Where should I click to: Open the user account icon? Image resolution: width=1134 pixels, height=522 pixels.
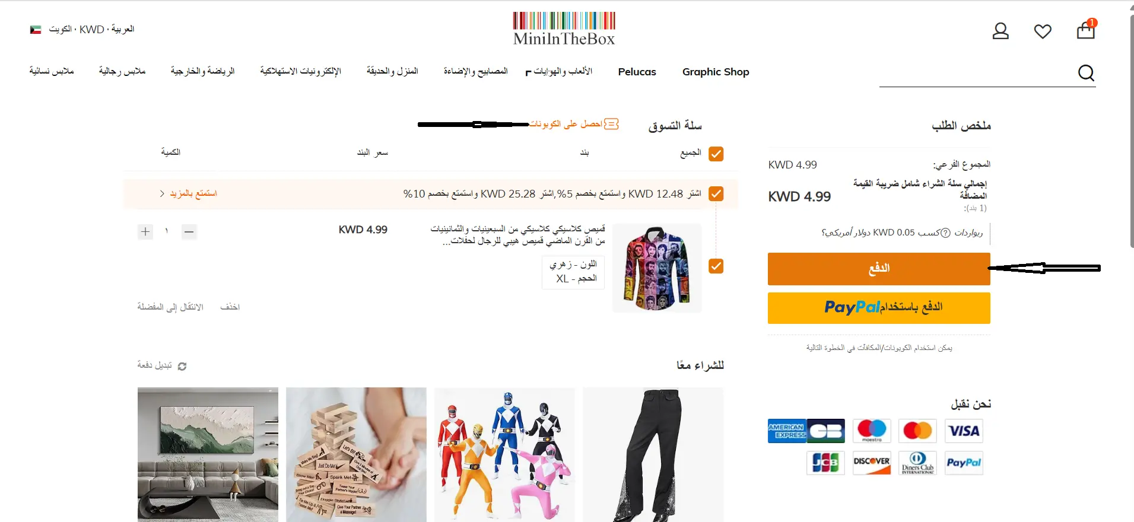1000,31
